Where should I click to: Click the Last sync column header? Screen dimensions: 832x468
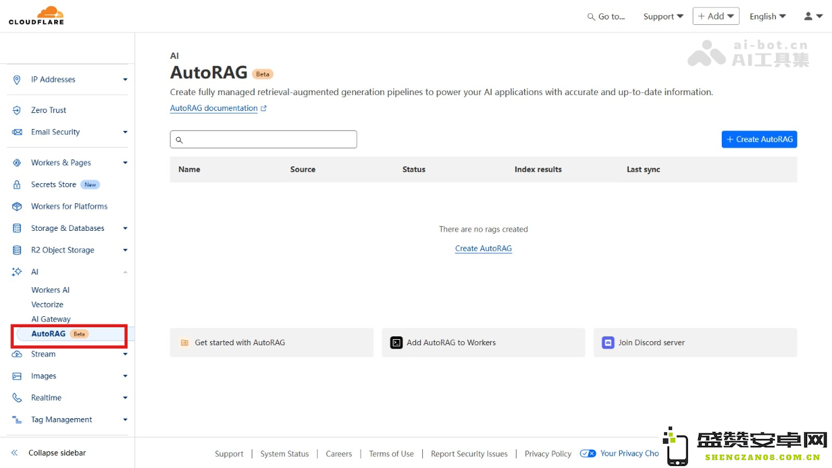point(643,170)
